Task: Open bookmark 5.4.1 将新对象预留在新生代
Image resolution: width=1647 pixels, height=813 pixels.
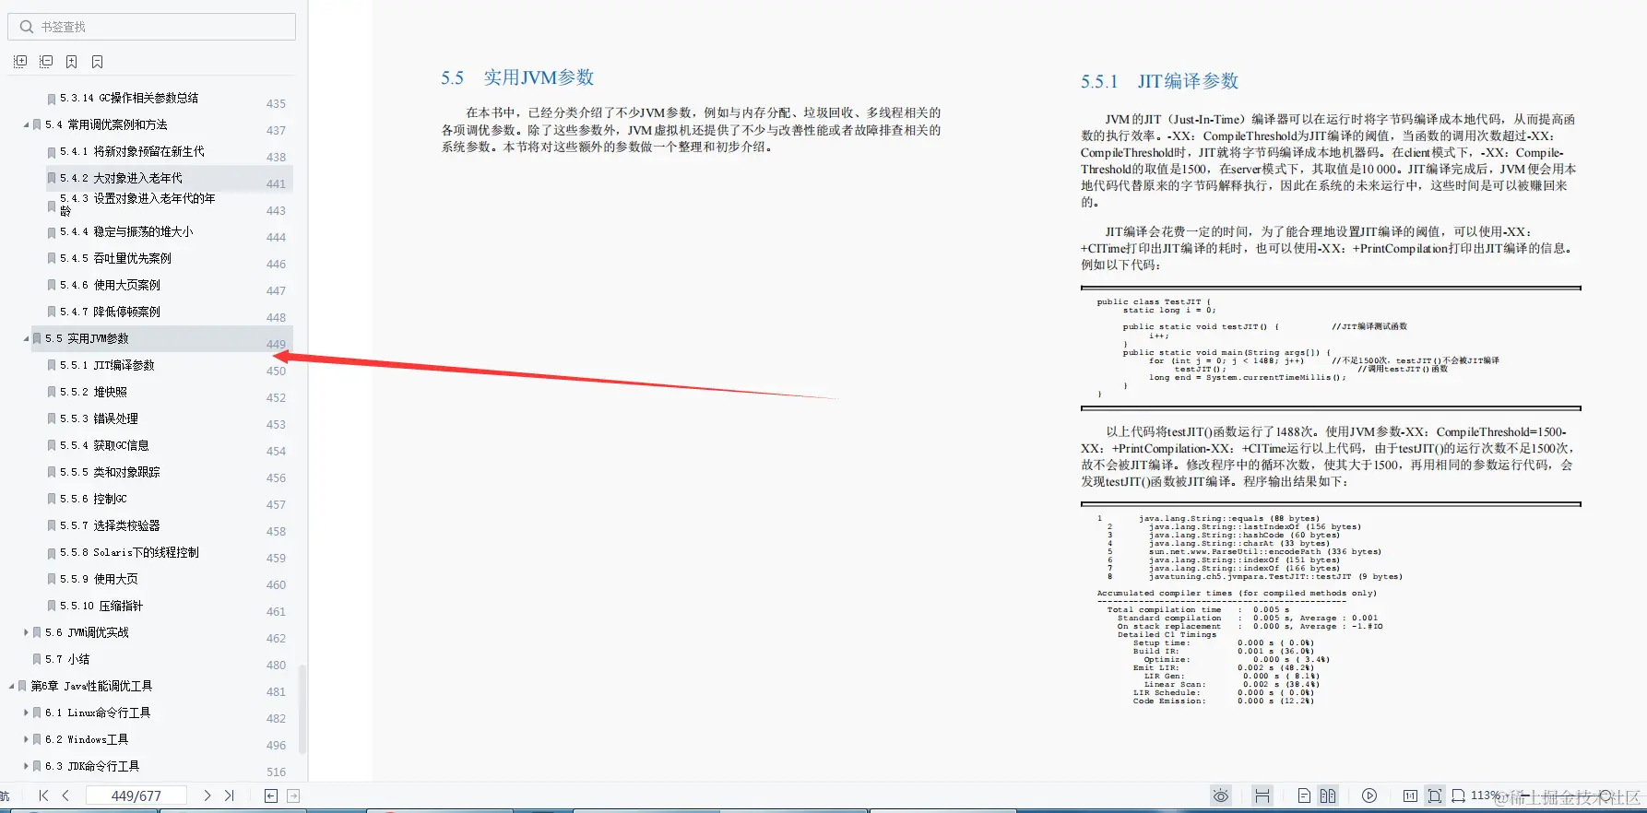Action: (x=132, y=151)
